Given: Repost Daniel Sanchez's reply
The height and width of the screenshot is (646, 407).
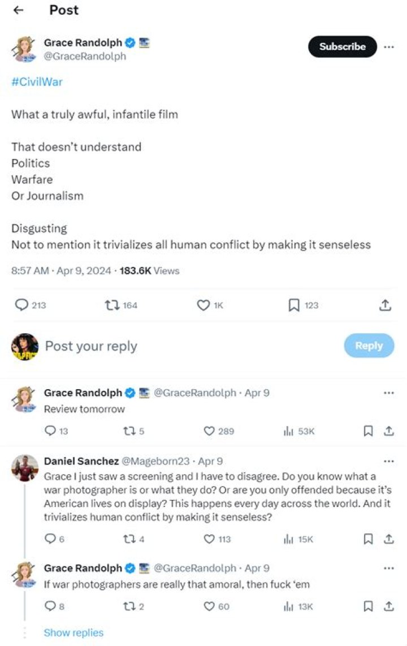Looking at the screenshot, I should [x=128, y=539].
